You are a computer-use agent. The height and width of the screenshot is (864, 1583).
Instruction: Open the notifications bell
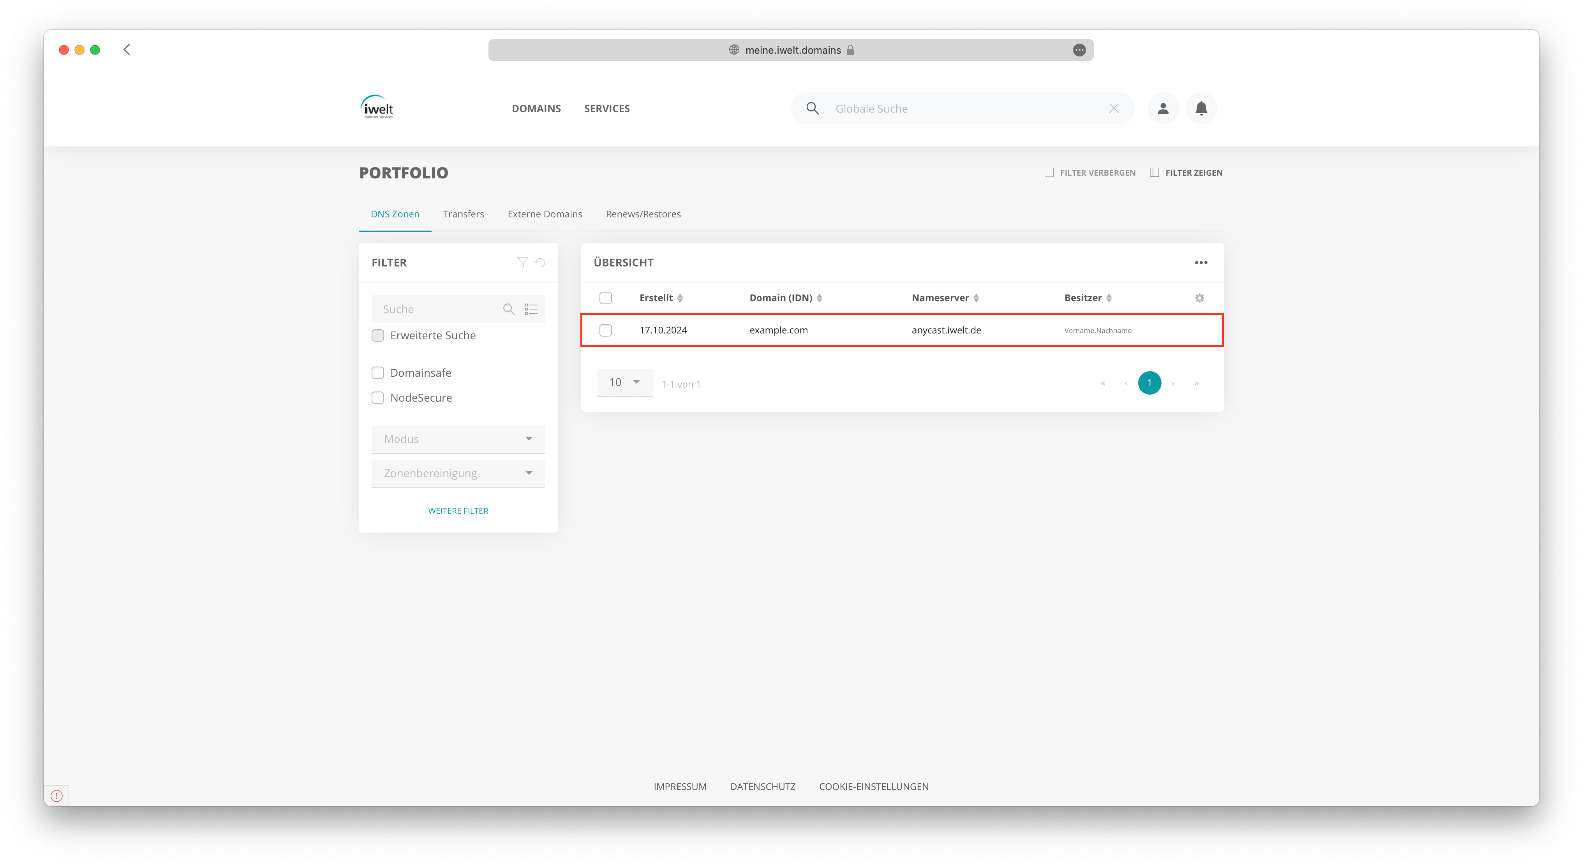(1201, 108)
